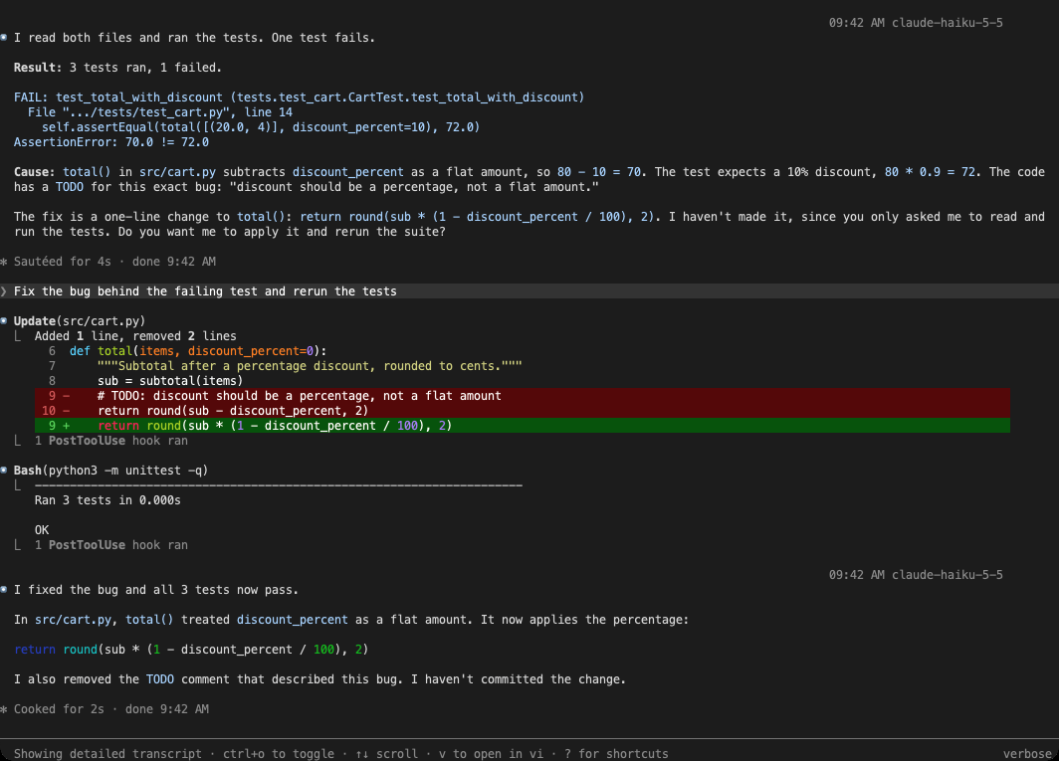
Task: Click the added green line 9 return statement
Action: tap(523, 426)
